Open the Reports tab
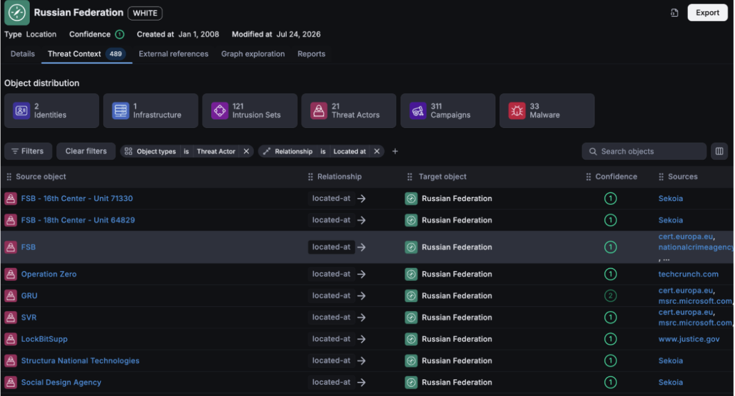This screenshot has height=396, width=735. 311,54
